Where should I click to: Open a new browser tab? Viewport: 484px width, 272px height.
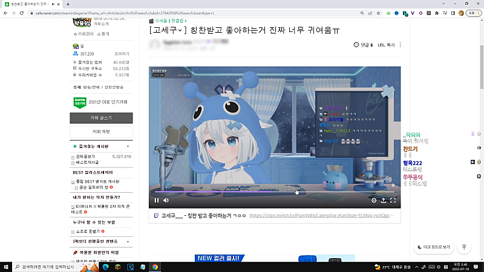point(68,4)
